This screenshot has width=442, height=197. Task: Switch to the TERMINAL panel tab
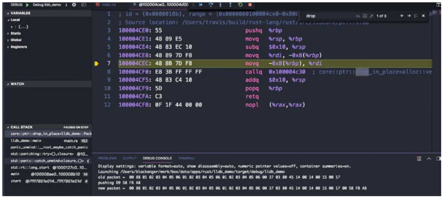click(186, 158)
